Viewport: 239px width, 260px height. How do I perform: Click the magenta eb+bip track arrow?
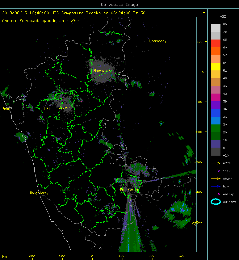coord(216,194)
